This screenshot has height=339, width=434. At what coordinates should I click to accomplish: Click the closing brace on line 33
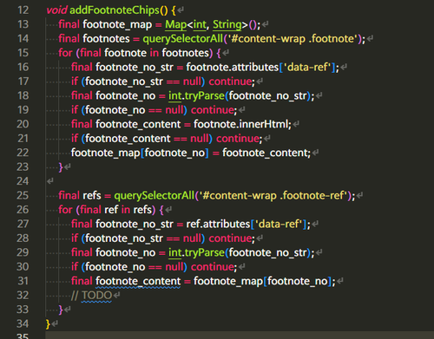coord(61,310)
